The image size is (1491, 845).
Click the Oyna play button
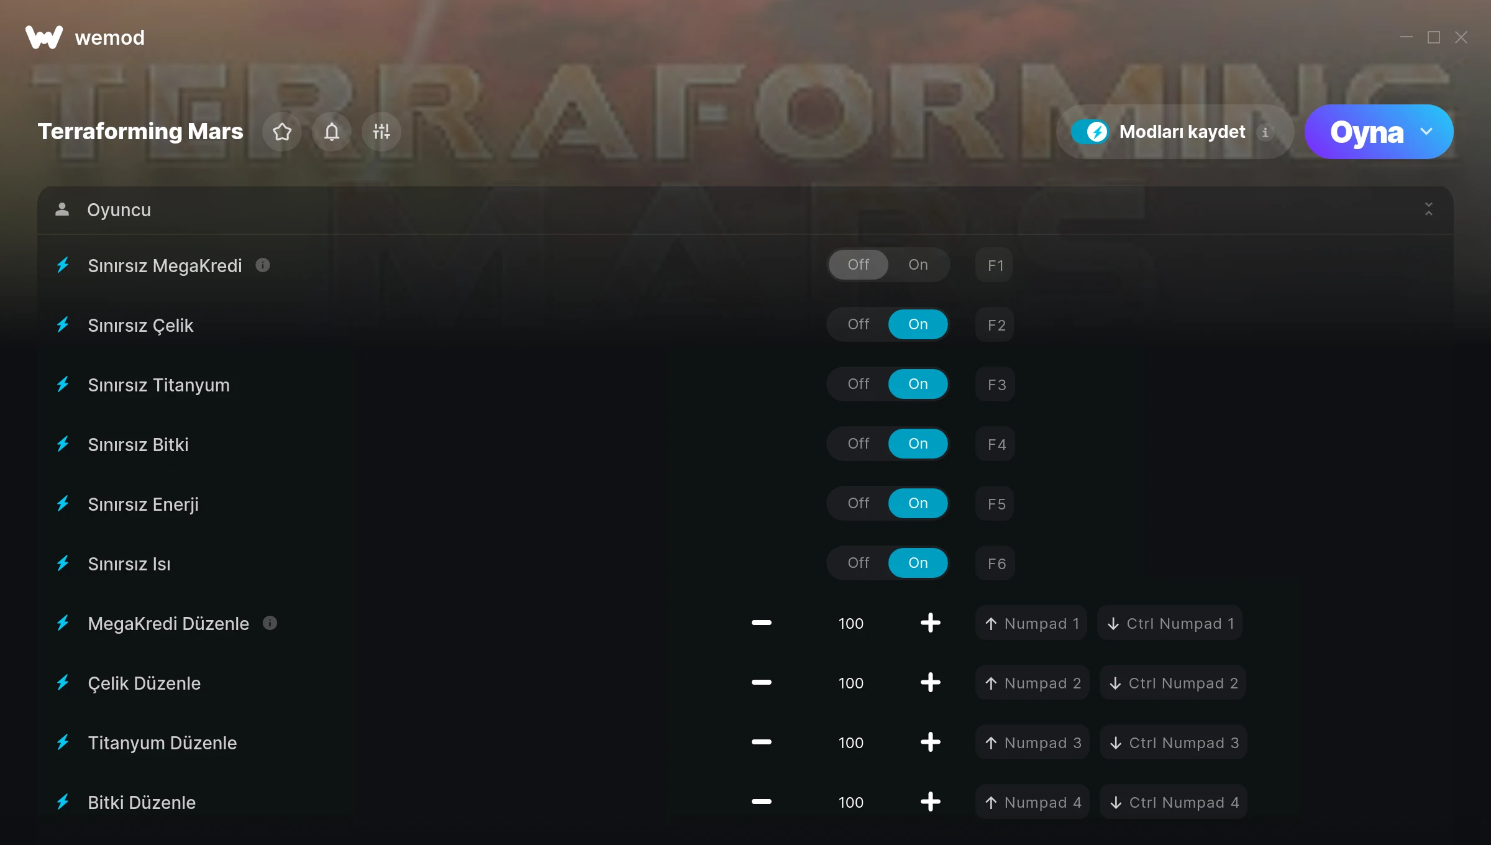tap(1366, 132)
